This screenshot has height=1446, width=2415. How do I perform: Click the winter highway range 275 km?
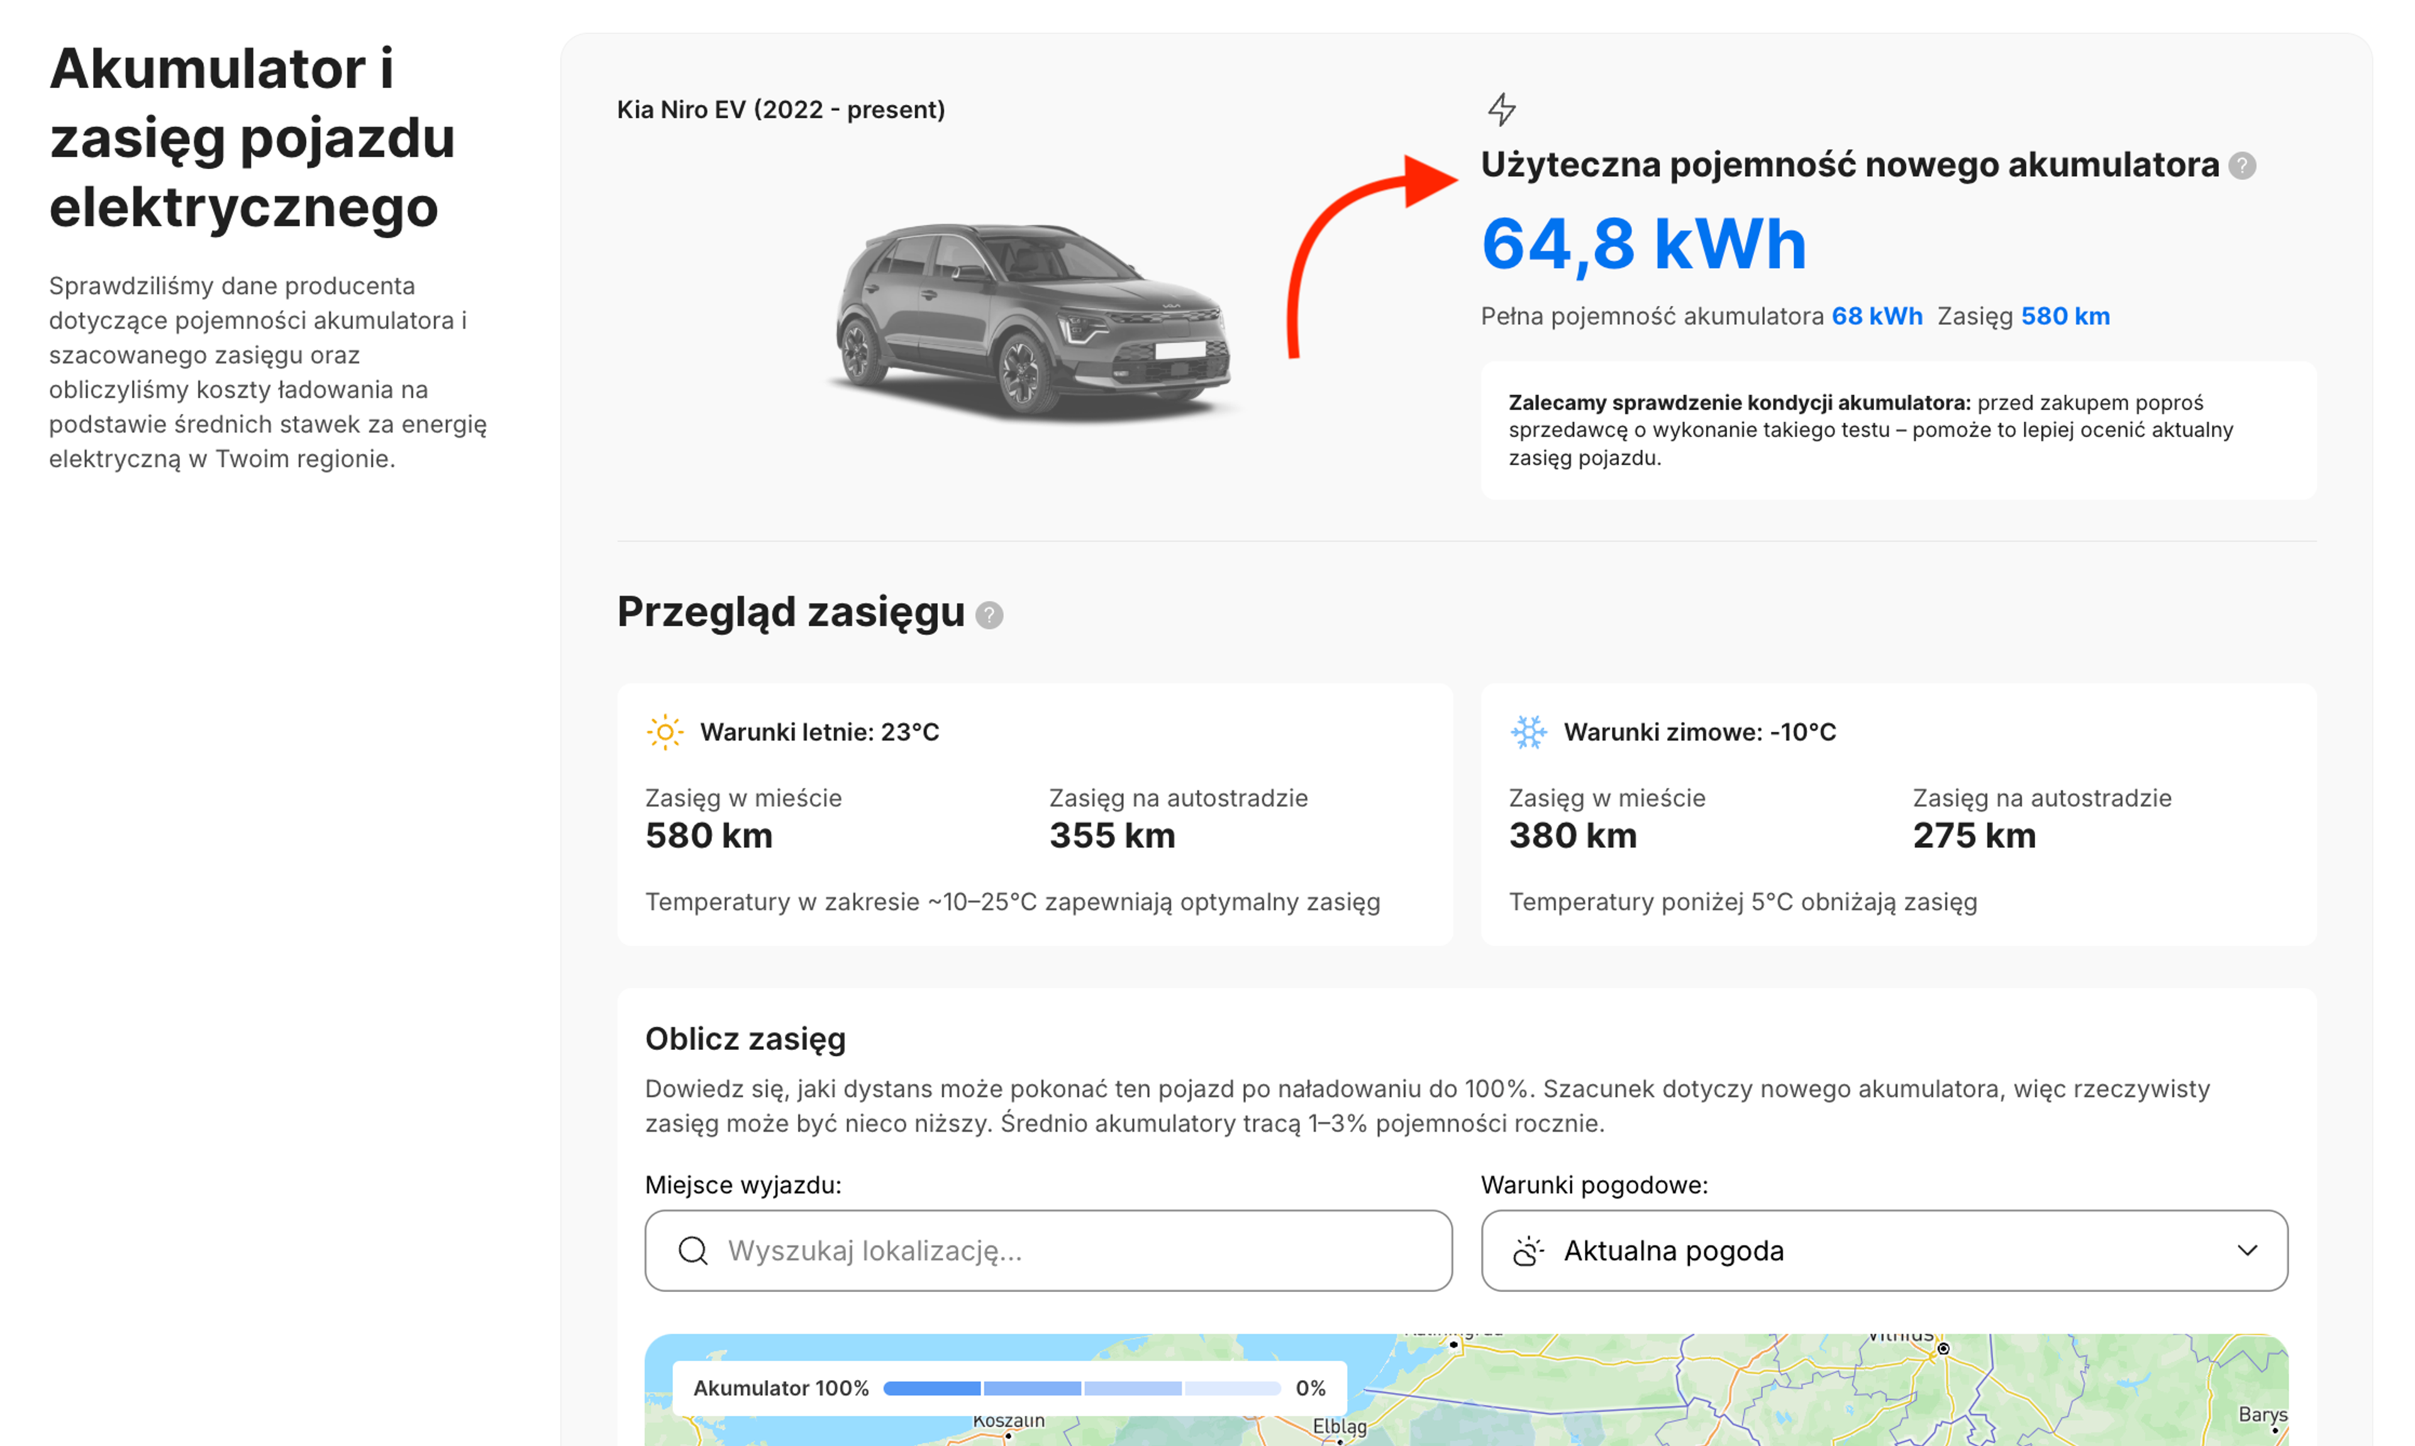1975,835
